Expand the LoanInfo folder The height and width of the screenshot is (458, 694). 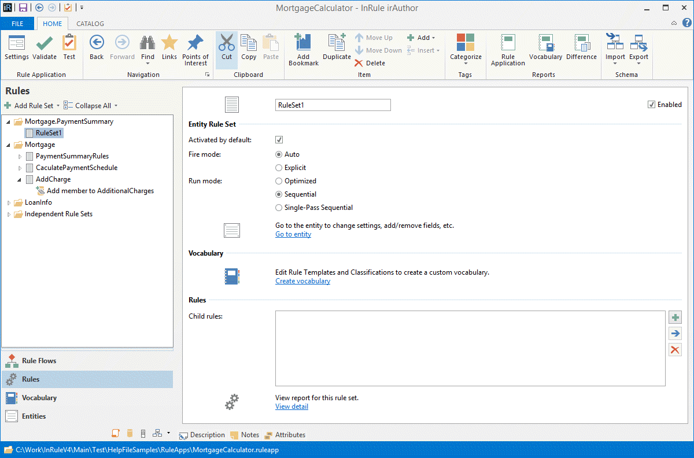(9, 202)
